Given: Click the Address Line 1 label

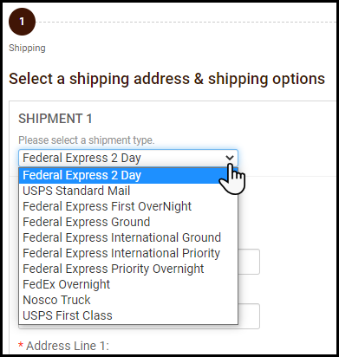Looking at the screenshot, I should pos(64,346).
